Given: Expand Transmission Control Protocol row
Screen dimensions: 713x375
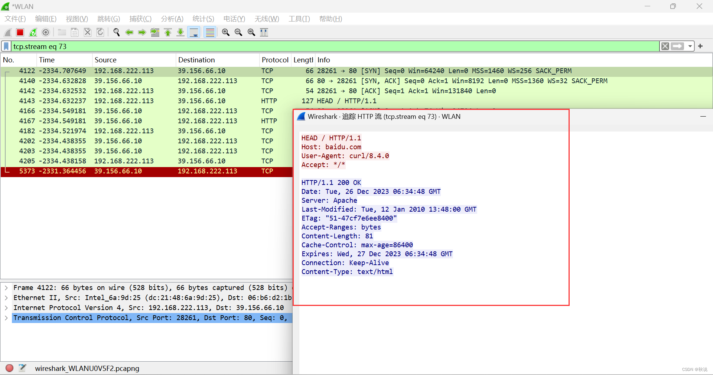Looking at the screenshot, I should click(6, 318).
